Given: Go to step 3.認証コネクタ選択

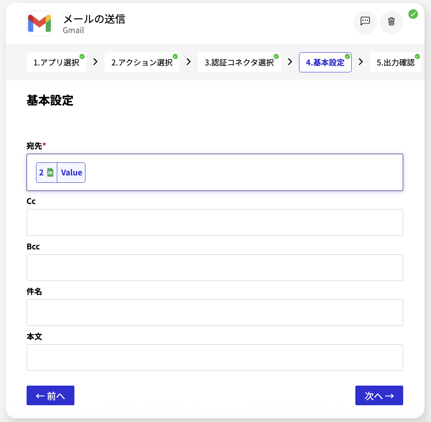Looking at the screenshot, I should tap(239, 63).
